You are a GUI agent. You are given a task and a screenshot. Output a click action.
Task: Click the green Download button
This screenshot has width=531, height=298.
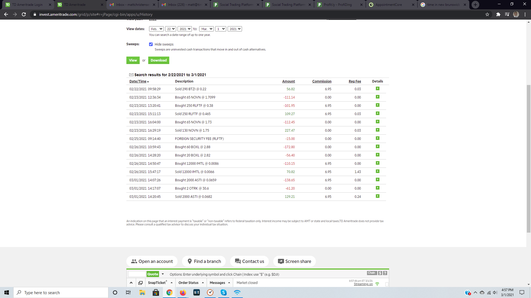(158, 60)
